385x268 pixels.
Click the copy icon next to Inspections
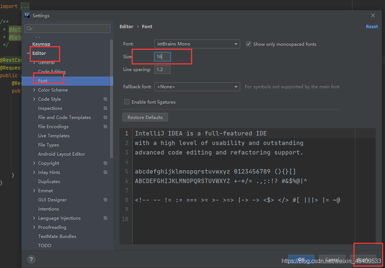coord(105,108)
